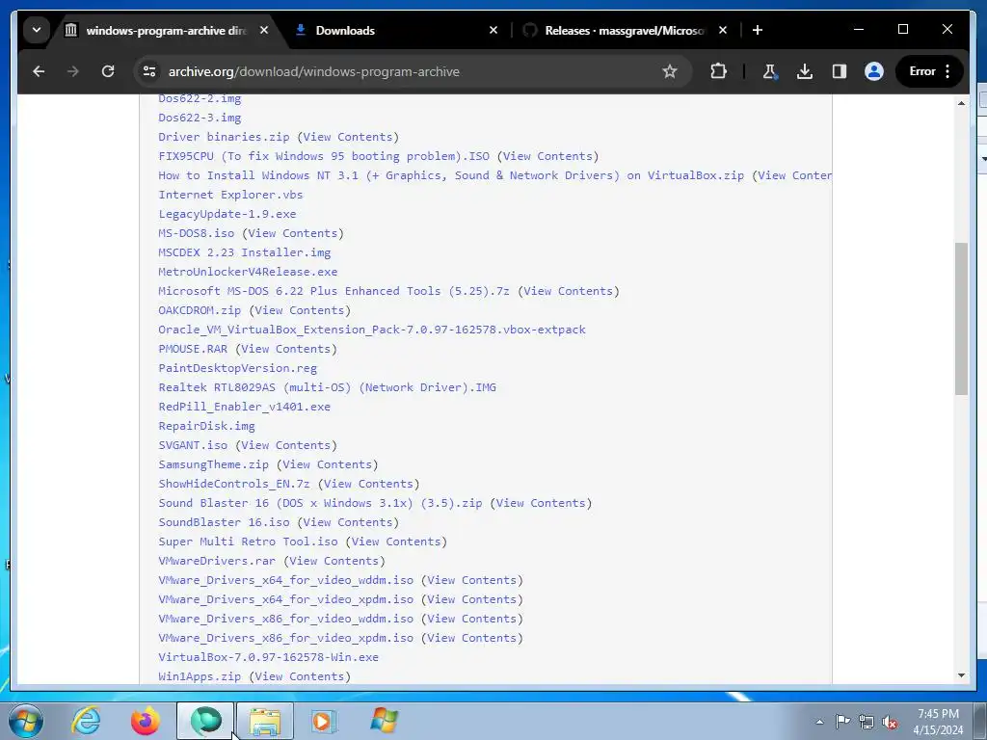Close the Downloads tab

(493, 30)
